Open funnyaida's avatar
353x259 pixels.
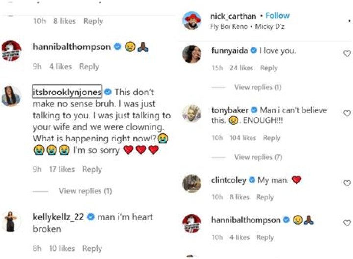click(192, 54)
